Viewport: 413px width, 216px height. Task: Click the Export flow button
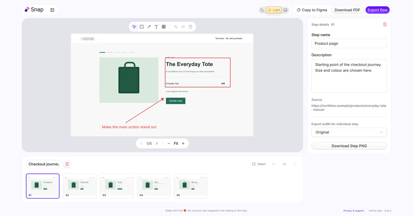pyautogui.click(x=378, y=10)
